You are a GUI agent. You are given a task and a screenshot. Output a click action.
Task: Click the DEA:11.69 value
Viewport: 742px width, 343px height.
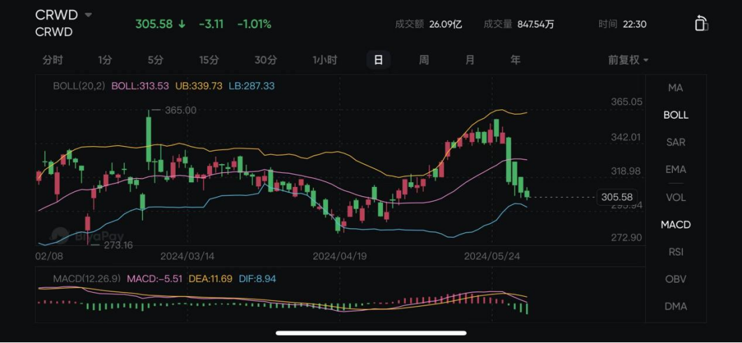click(x=211, y=279)
